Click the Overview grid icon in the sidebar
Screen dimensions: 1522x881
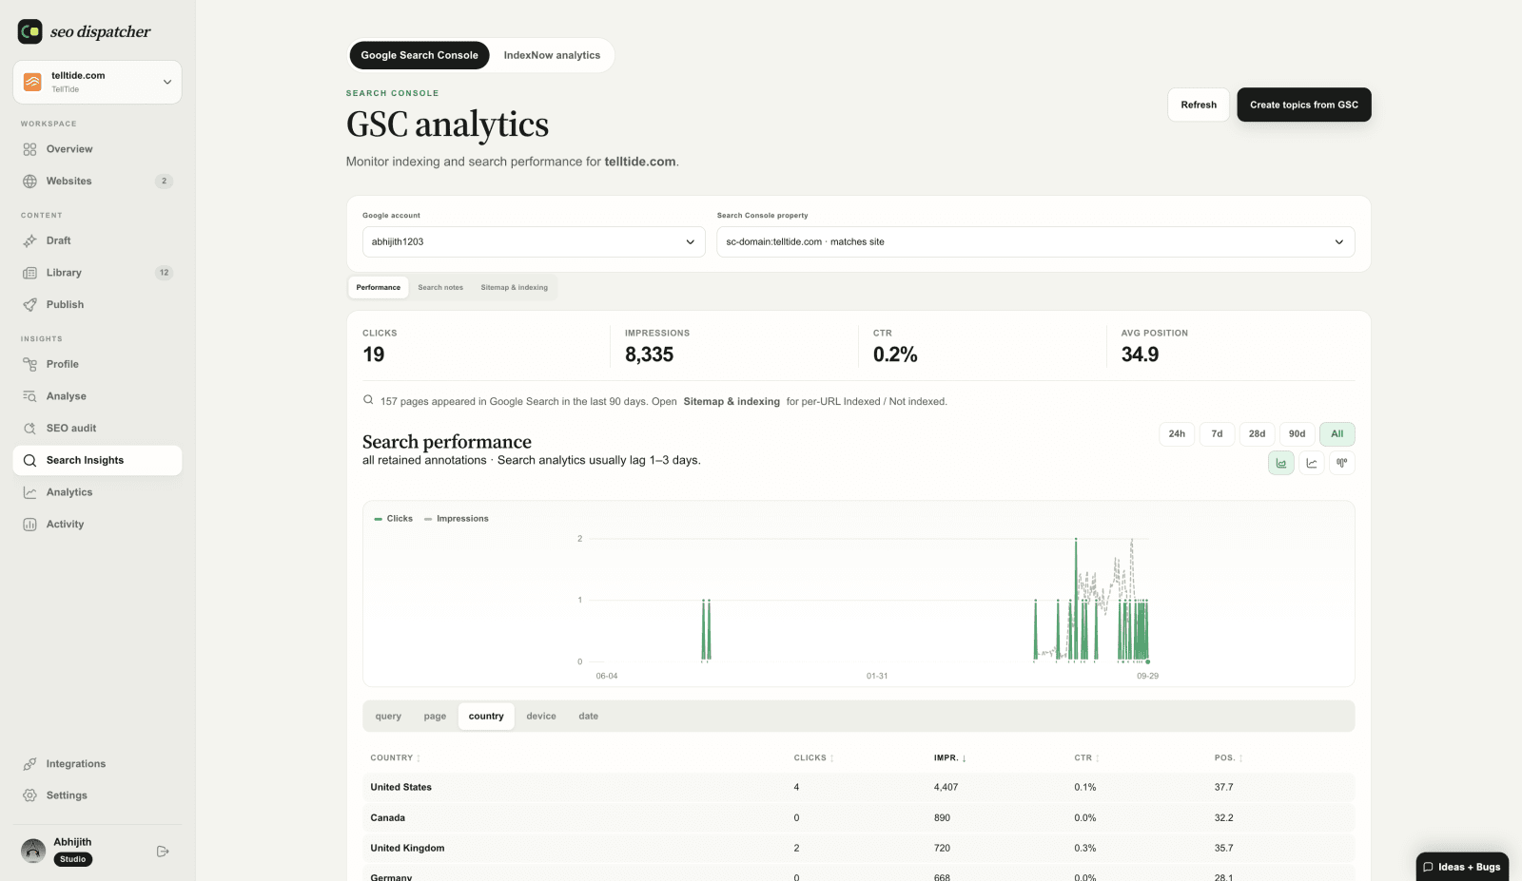tap(29, 149)
